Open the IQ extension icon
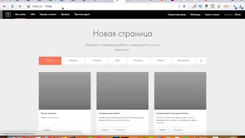This screenshot has height=138, width=245. pyautogui.click(x=200, y=6)
